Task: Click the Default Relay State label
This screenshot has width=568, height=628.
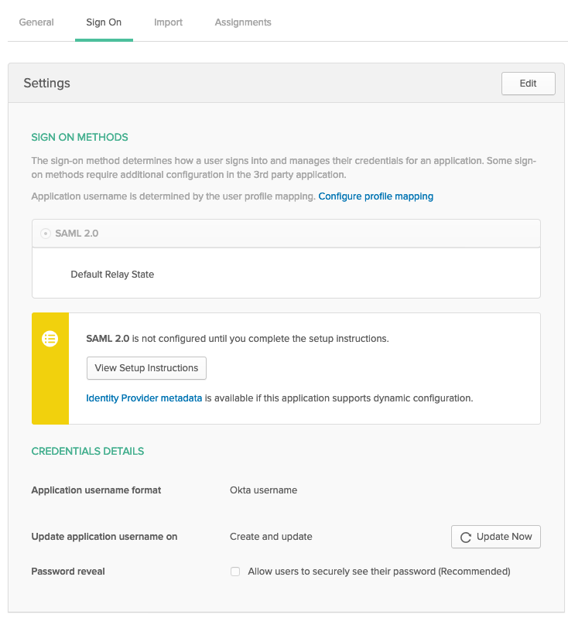Action: tap(115, 275)
